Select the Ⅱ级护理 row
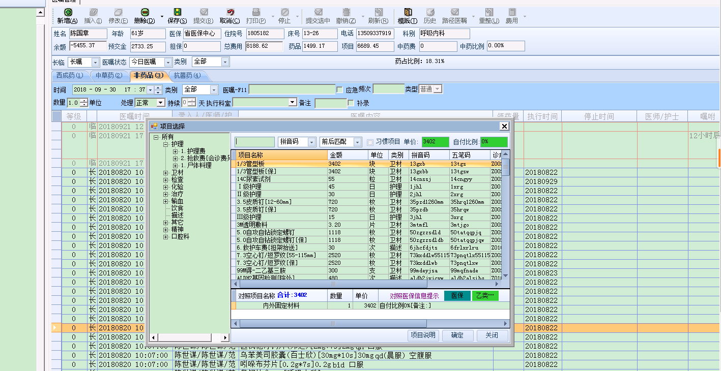Screen dimensions: 721x371 [x=366, y=194]
